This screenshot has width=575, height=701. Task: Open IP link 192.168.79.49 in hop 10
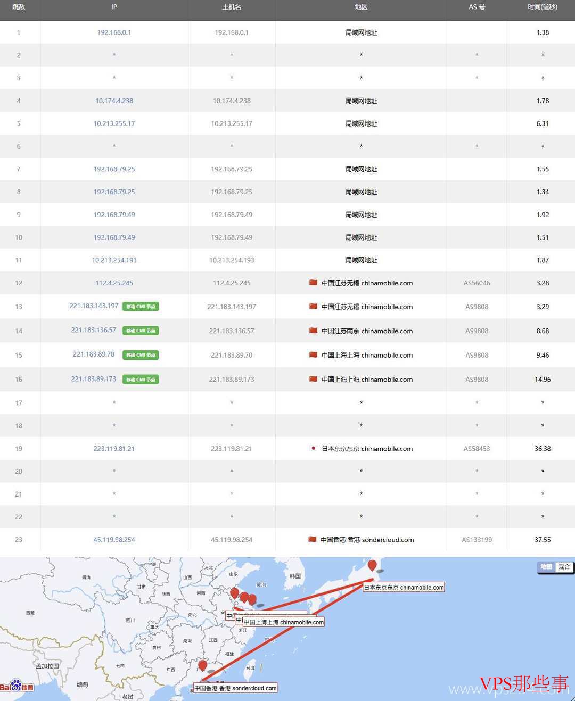coord(114,237)
